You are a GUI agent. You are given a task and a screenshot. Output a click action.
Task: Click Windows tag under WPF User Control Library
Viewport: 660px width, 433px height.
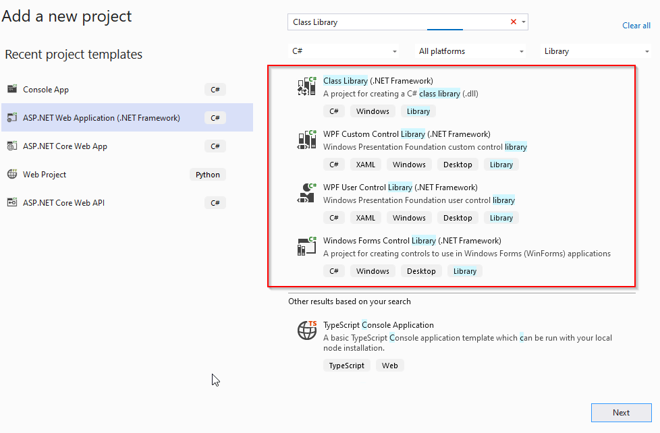tap(409, 218)
